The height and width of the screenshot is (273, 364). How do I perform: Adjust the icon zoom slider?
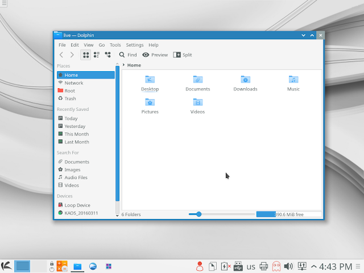[222, 214]
